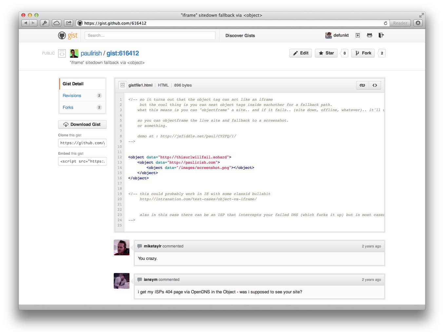Viewport: 444px width, 336px height.
Task: Reload the page
Action: coord(386,23)
